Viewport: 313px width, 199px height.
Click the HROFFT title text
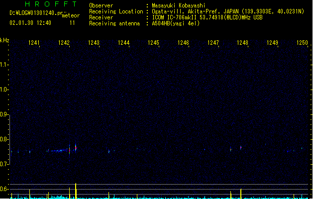click(51, 4)
